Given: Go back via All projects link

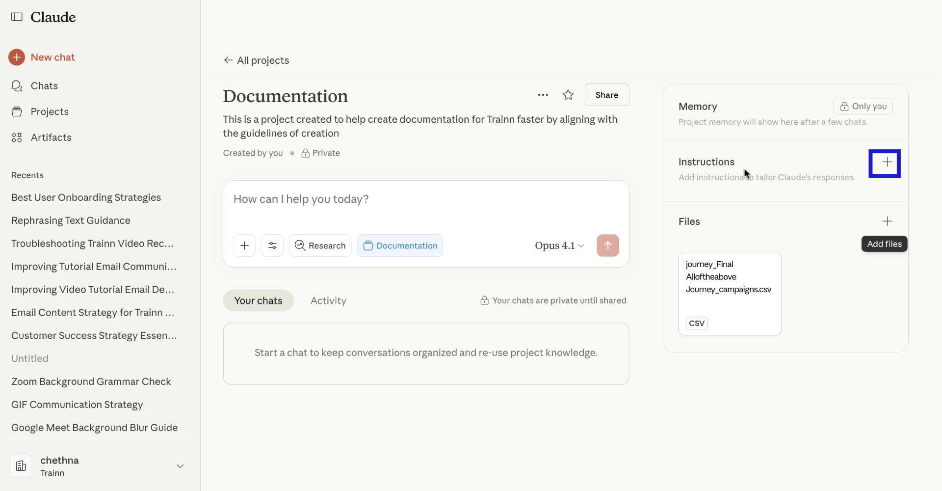Looking at the screenshot, I should (256, 60).
